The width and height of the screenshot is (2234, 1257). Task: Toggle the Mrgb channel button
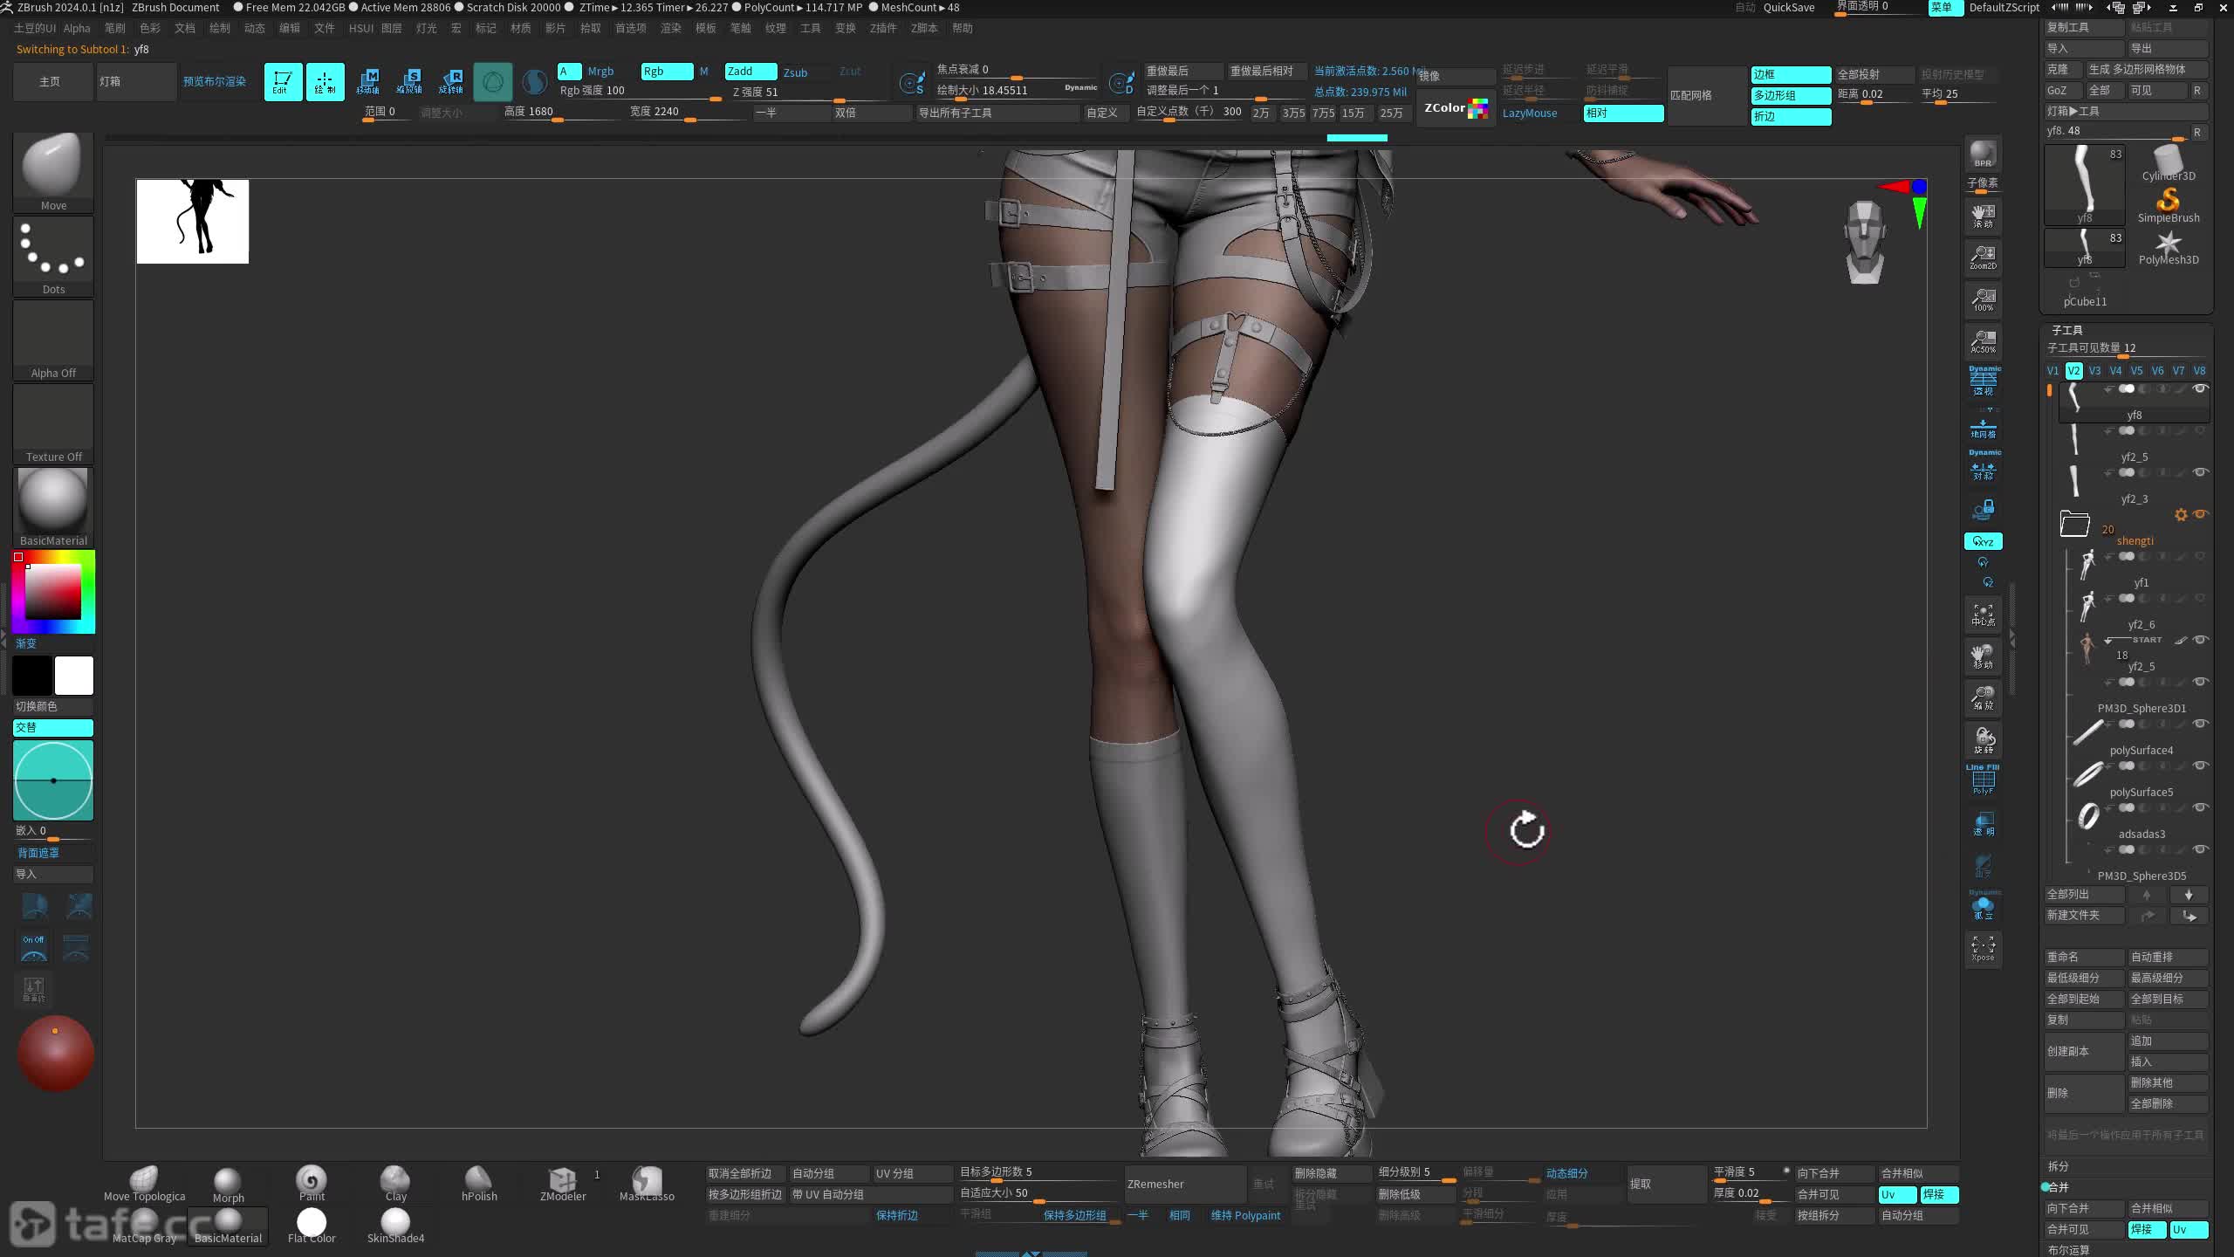(600, 72)
